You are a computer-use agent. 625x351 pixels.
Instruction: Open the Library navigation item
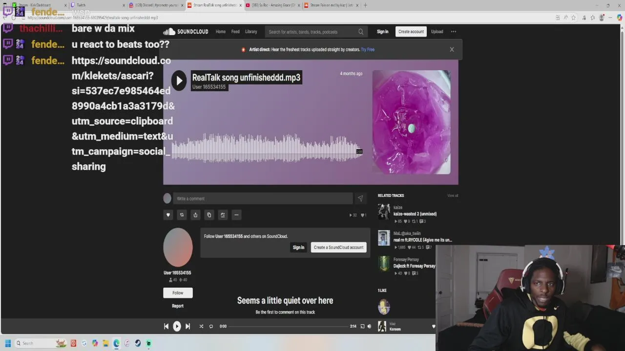click(x=251, y=32)
